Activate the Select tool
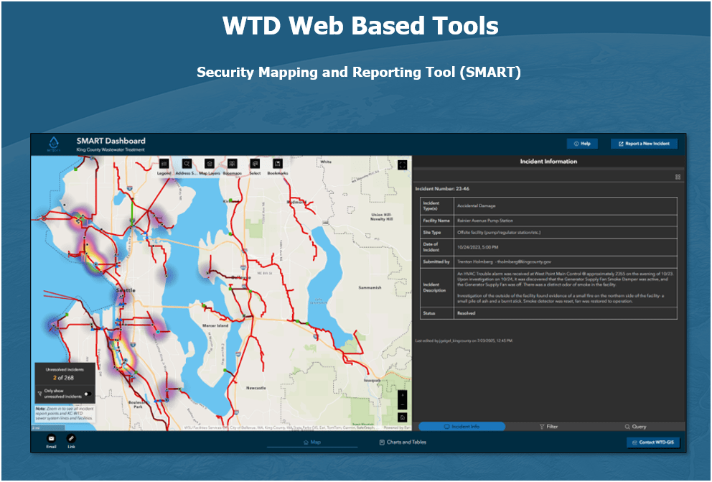 [255, 164]
